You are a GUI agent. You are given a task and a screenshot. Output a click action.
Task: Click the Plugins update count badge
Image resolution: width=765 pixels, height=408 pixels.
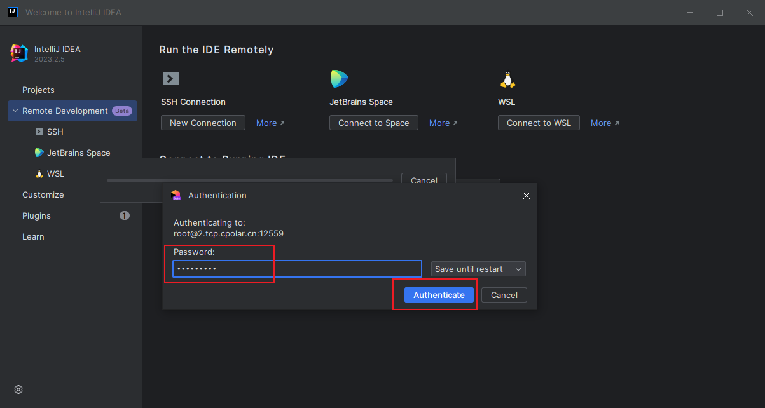click(x=125, y=215)
